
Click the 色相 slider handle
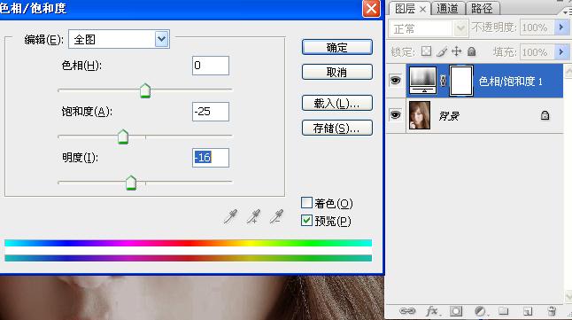tap(145, 90)
